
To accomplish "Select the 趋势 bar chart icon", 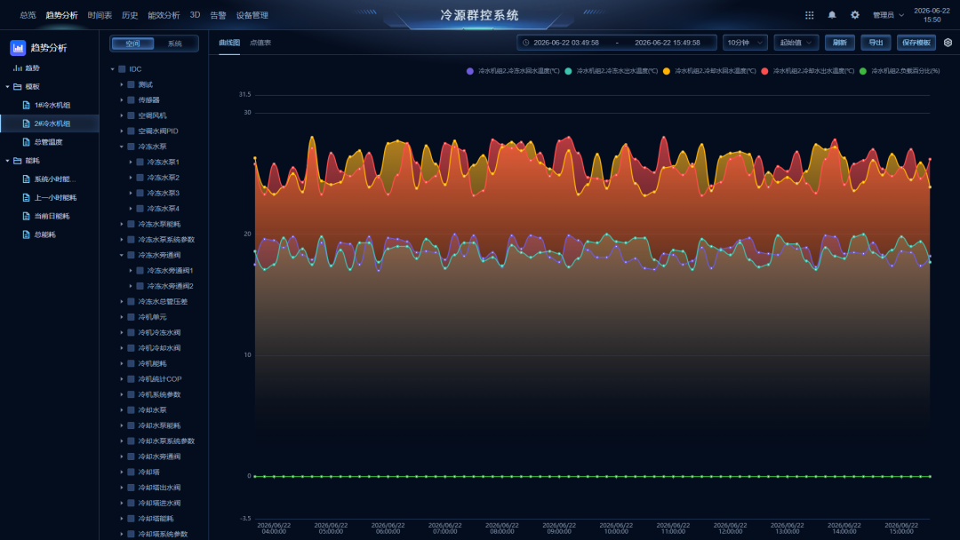I will [x=18, y=67].
